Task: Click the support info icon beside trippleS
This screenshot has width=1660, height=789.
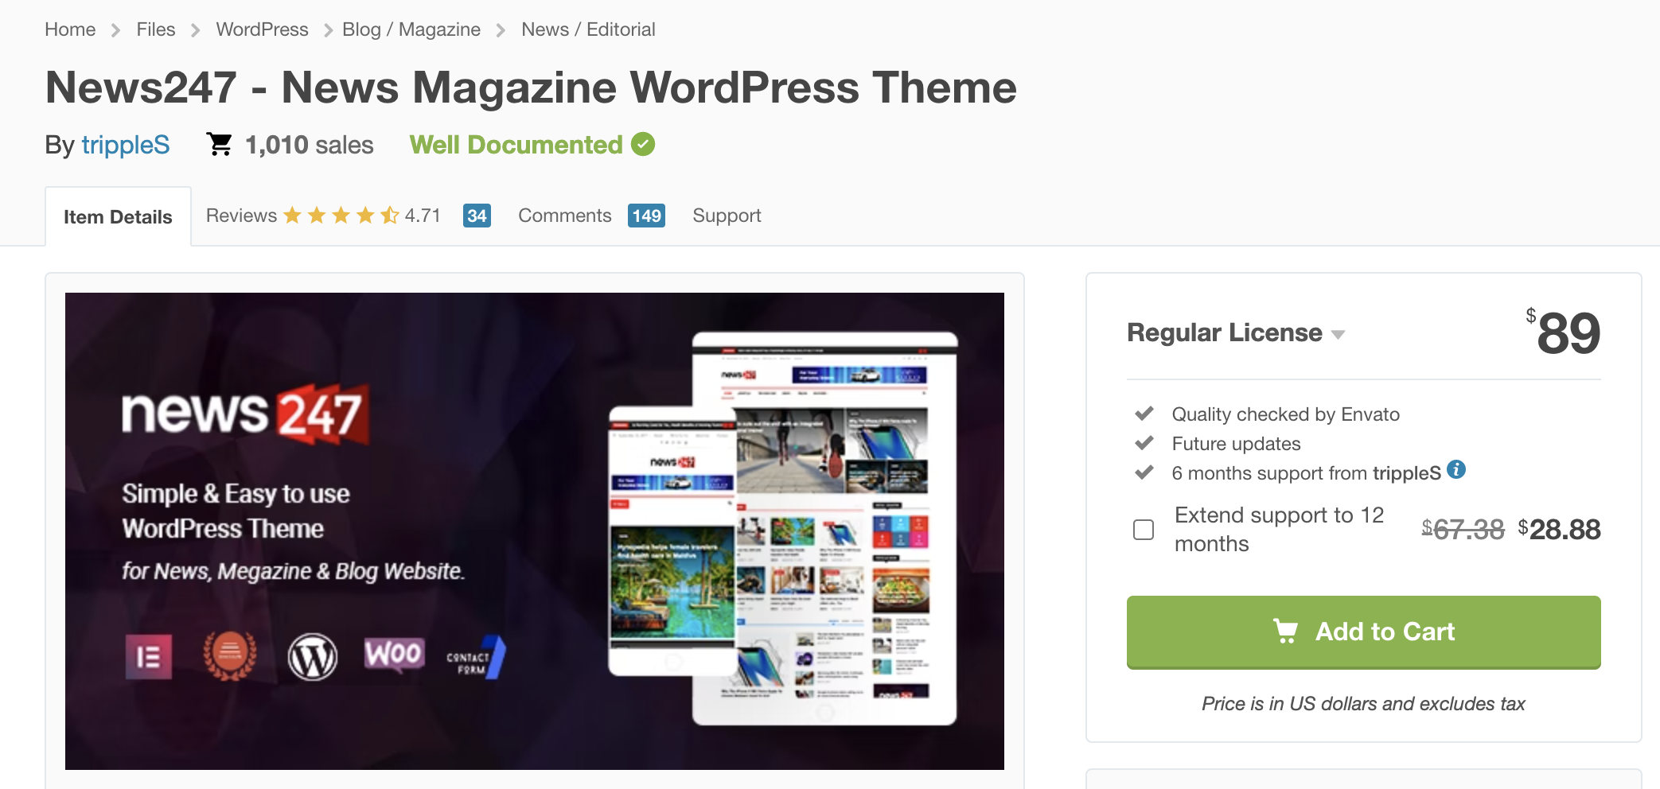Action: coord(1456,469)
